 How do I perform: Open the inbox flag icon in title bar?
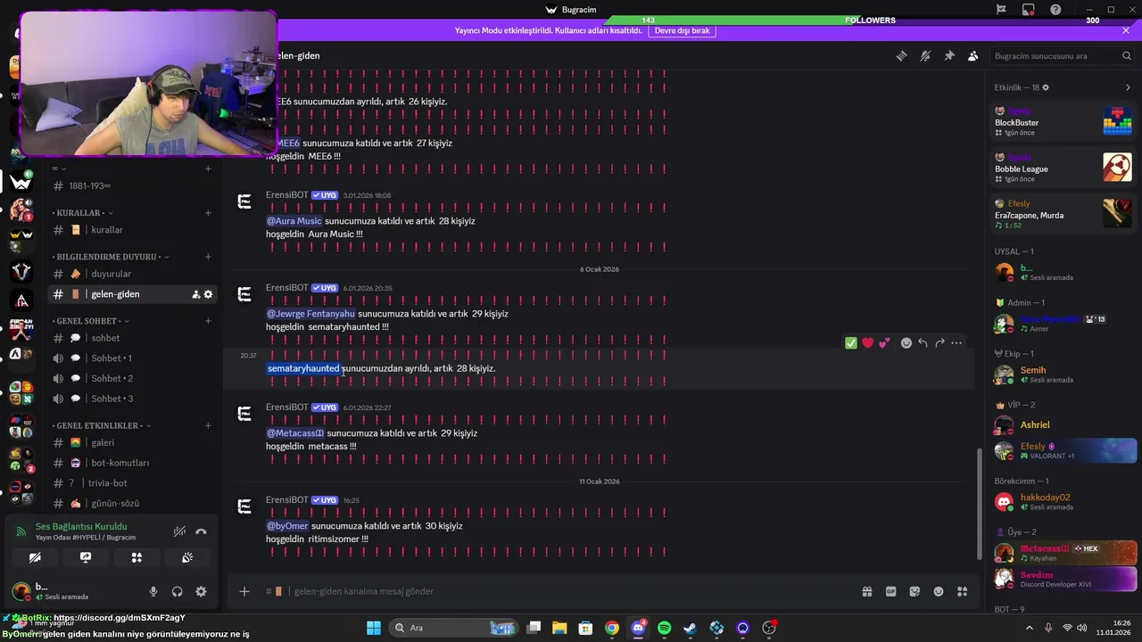(1001, 10)
